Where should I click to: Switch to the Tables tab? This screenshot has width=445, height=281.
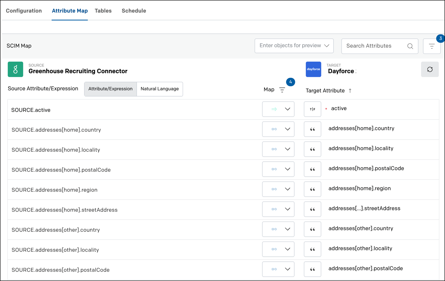click(x=103, y=11)
